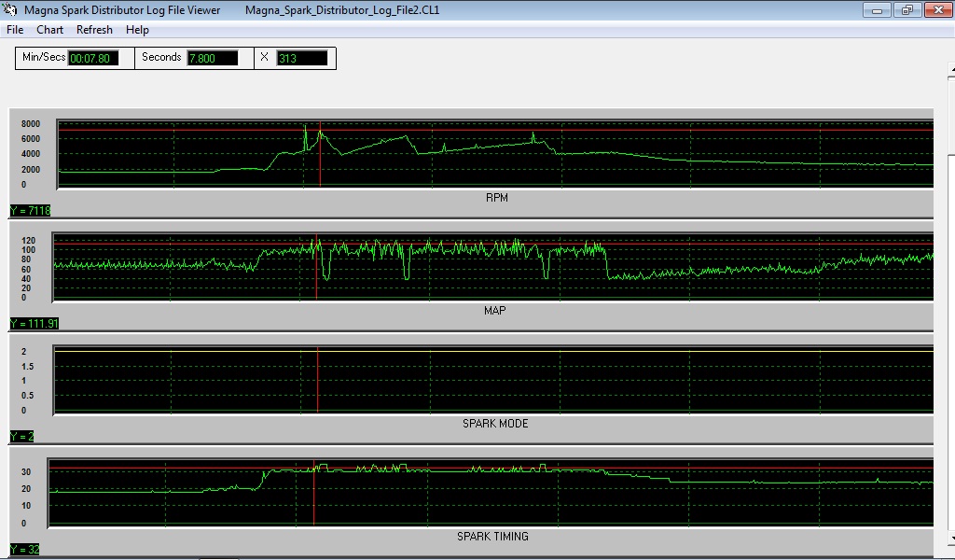Minimize the Log File Viewer window
The image size is (955, 560).
tap(876, 10)
